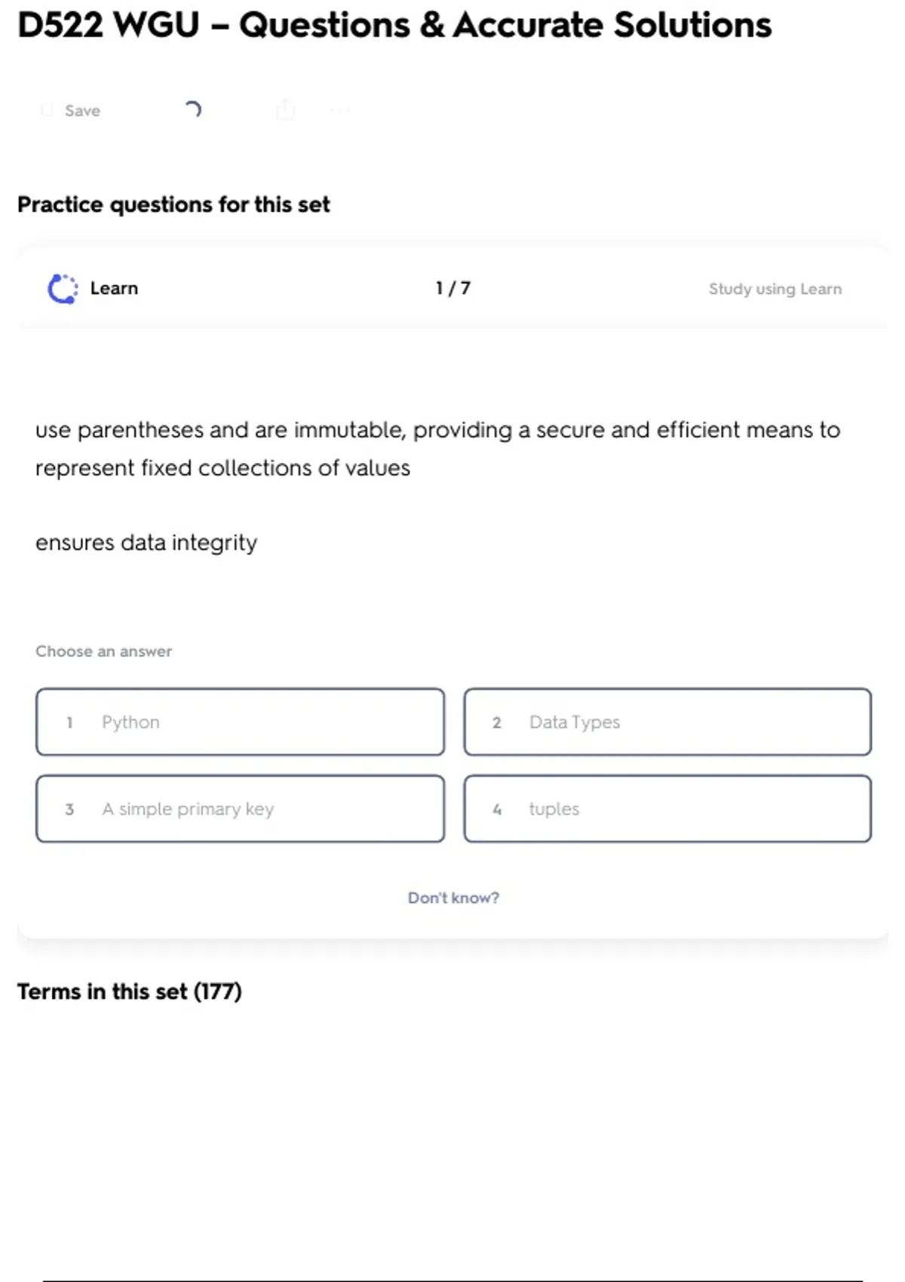Click the Don't know? link

click(x=453, y=897)
